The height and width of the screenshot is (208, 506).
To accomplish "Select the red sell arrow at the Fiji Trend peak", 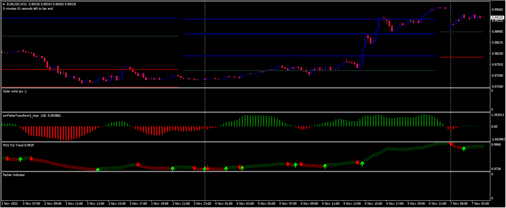I will coord(451,144).
